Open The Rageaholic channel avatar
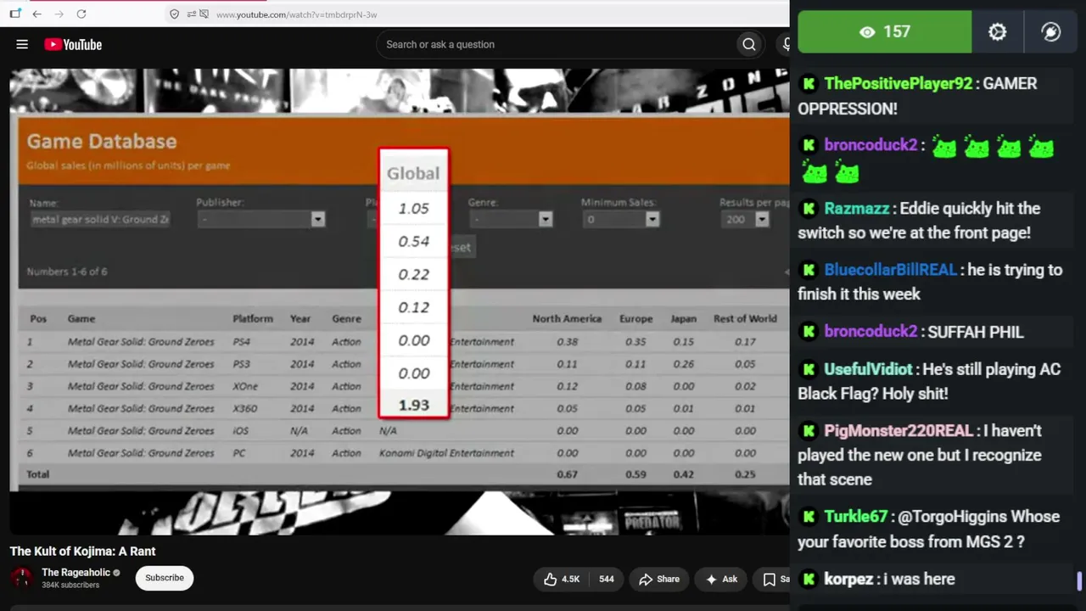 click(x=21, y=578)
